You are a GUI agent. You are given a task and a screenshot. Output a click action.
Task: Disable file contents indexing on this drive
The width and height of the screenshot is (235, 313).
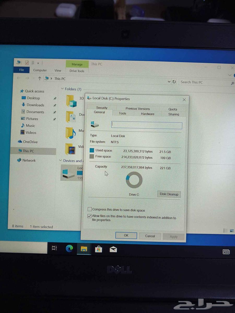tap(90, 216)
